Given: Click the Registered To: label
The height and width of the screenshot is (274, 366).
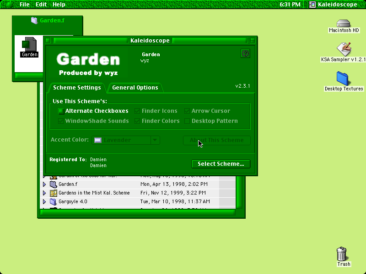Looking at the screenshot, I should pos(68,159).
